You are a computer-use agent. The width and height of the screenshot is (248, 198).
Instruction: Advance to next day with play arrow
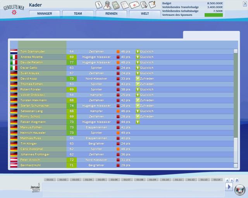pos(229,187)
